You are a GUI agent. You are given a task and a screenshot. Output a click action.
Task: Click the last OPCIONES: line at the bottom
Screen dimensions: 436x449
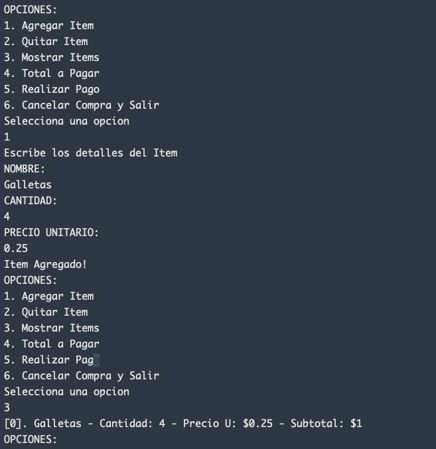(x=31, y=439)
